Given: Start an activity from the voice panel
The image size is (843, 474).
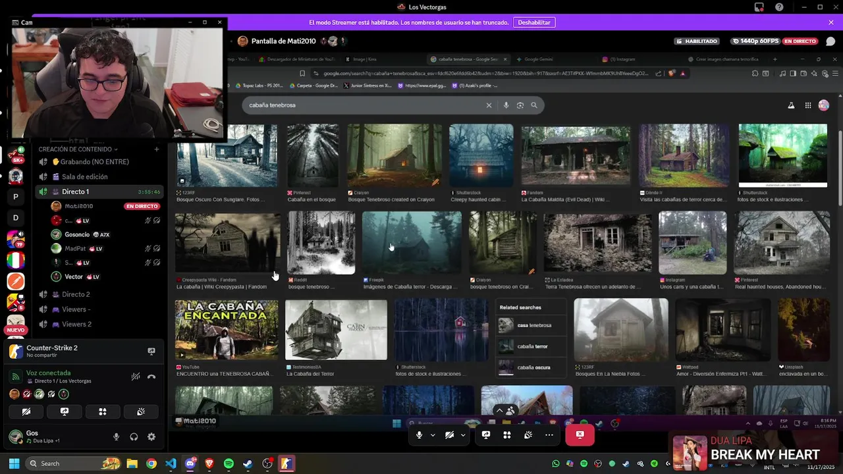Looking at the screenshot, I should (x=103, y=411).
